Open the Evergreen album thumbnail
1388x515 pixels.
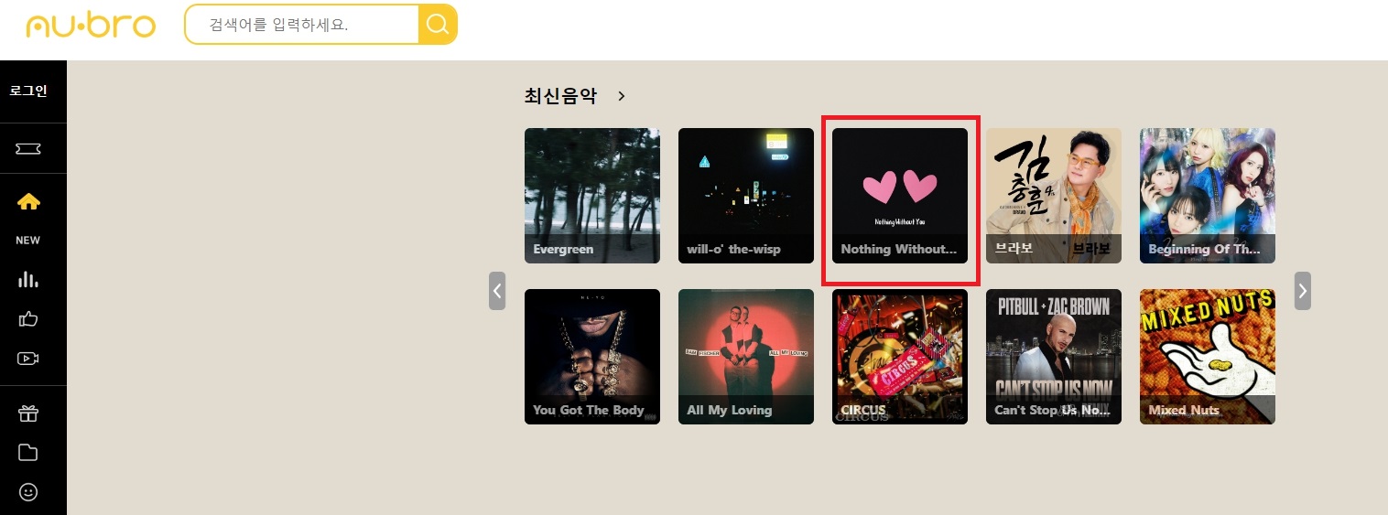click(592, 196)
